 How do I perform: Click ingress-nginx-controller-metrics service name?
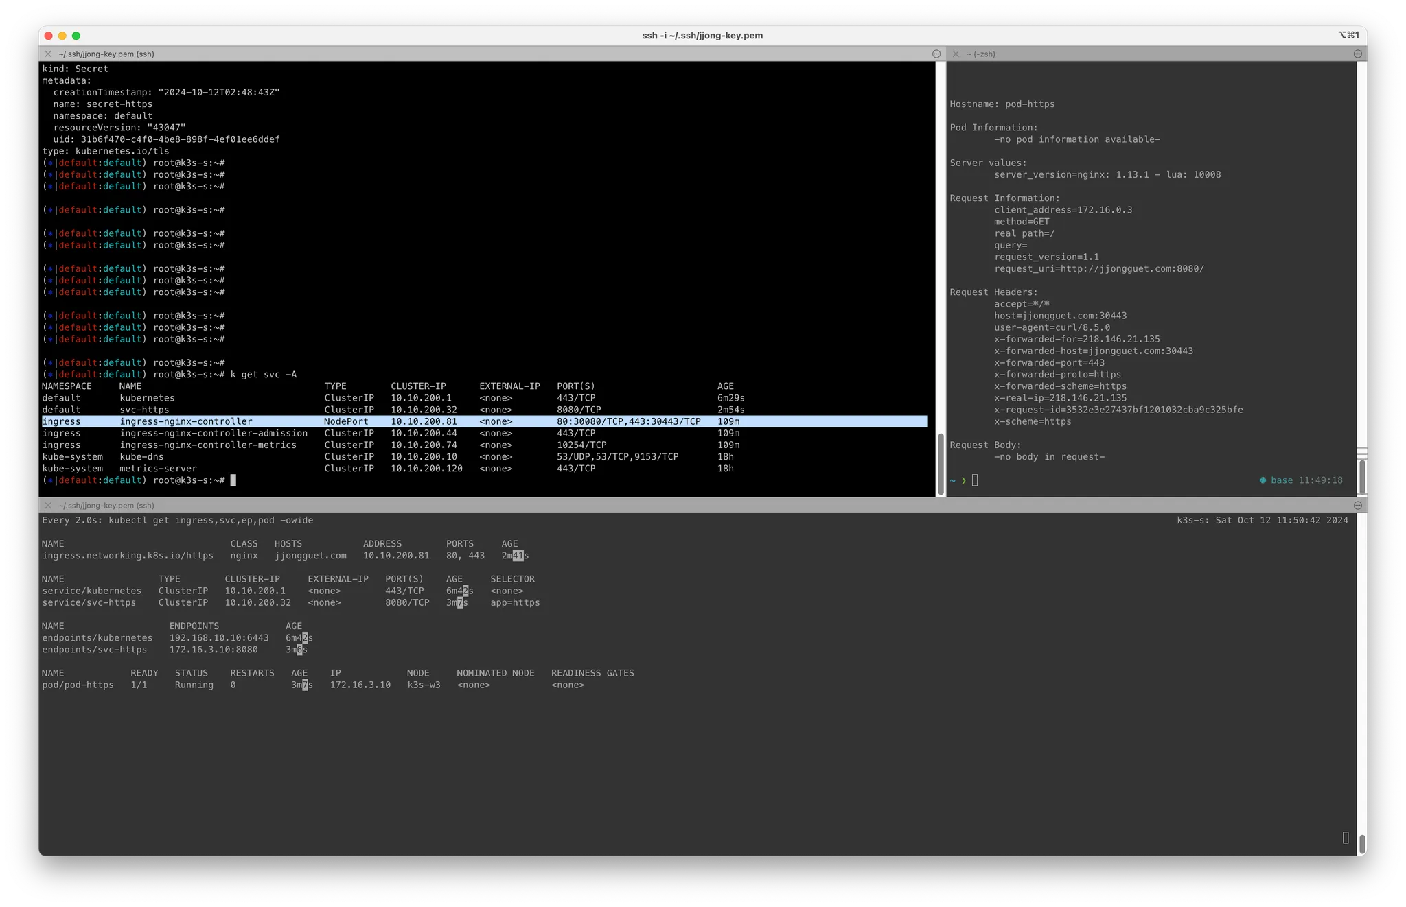click(208, 445)
